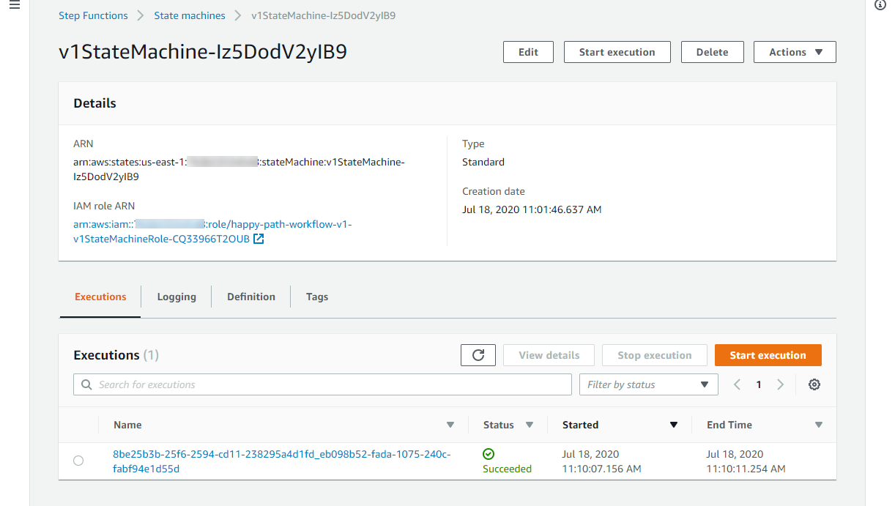The image size is (895, 506).
Task: Click the Succeeded status text
Action: (507, 469)
